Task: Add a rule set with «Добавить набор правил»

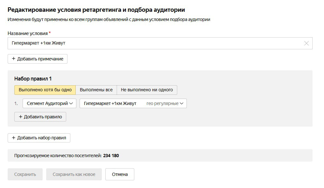Action: pyautogui.click(x=39, y=138)
